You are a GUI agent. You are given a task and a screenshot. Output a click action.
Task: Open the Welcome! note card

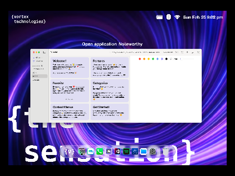[x=70, y=67]
